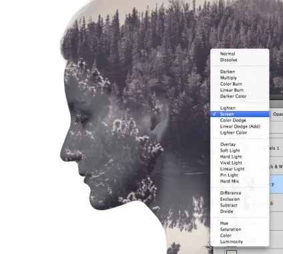Pick the Darken blend mode
The width and height of the screenshot is (283, 254).
[240, 72]
